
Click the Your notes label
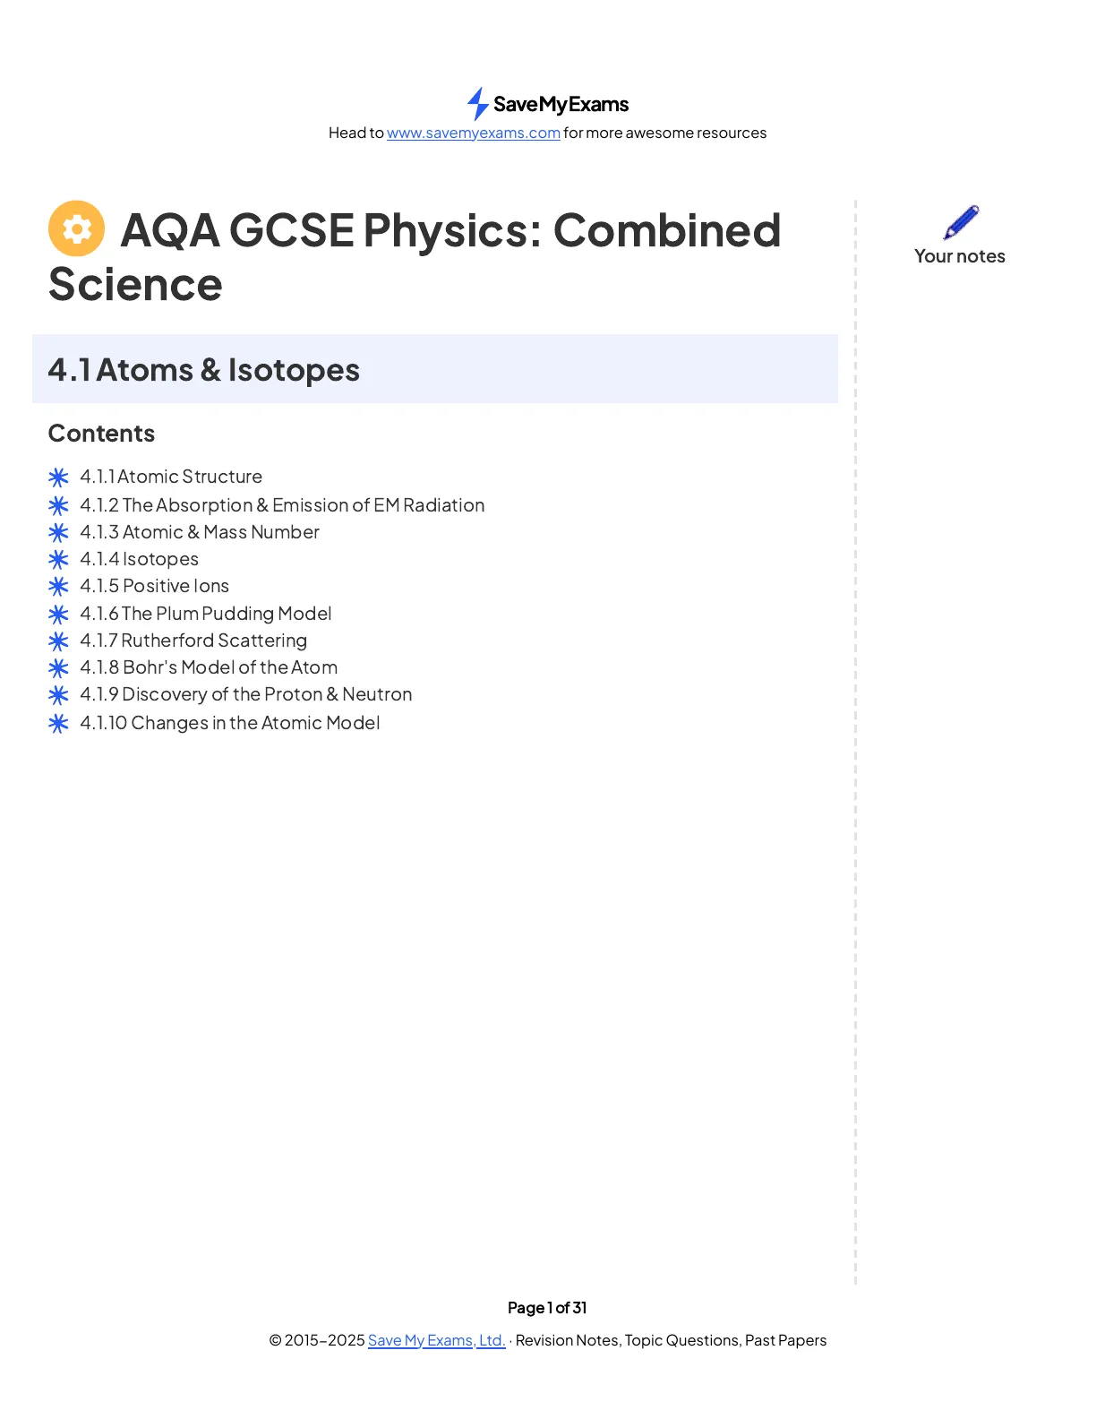[x=960, y=256]
